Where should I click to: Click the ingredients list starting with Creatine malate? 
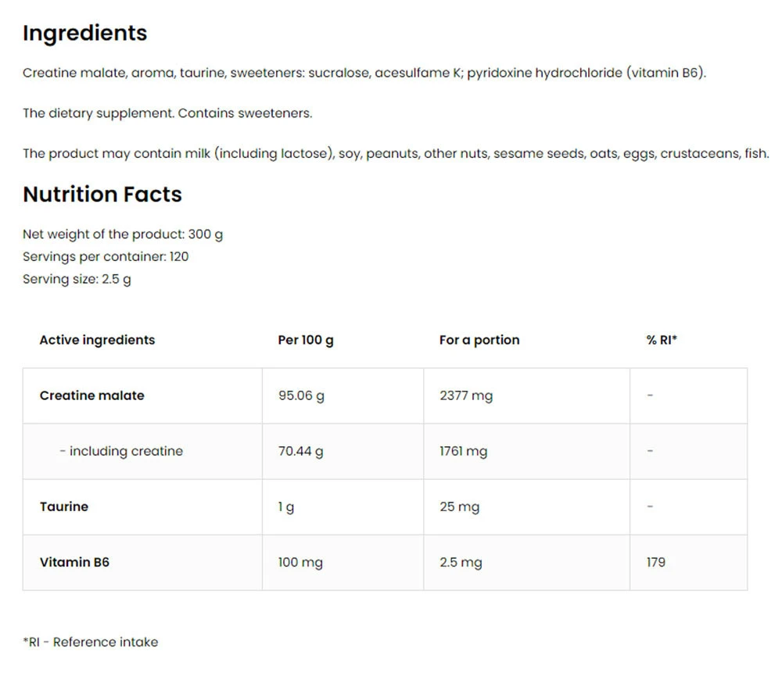tap(364, 73)
